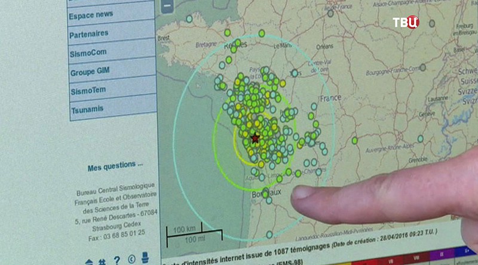Select Groupe GIM in the sidebar menu

[x=112, y=71]
